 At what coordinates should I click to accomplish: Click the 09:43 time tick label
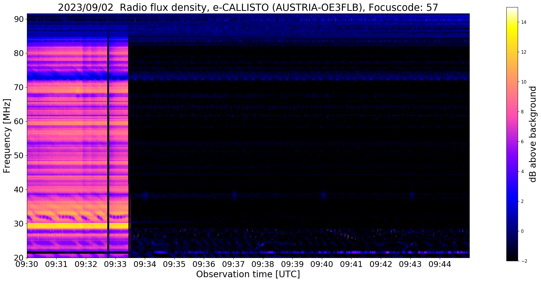[410, 264]
